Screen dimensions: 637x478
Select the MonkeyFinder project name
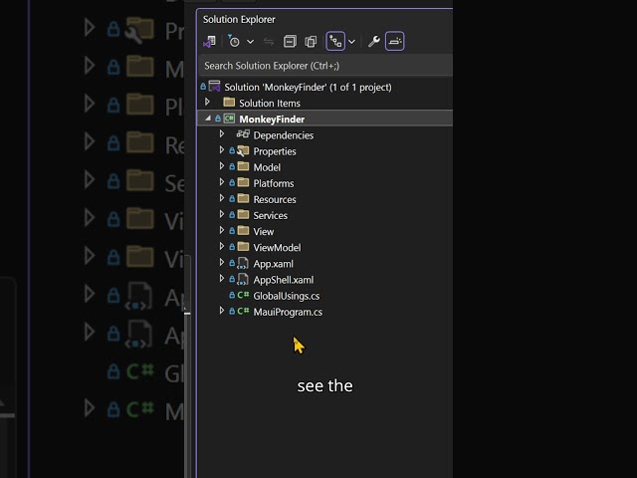tap(272, 119)
